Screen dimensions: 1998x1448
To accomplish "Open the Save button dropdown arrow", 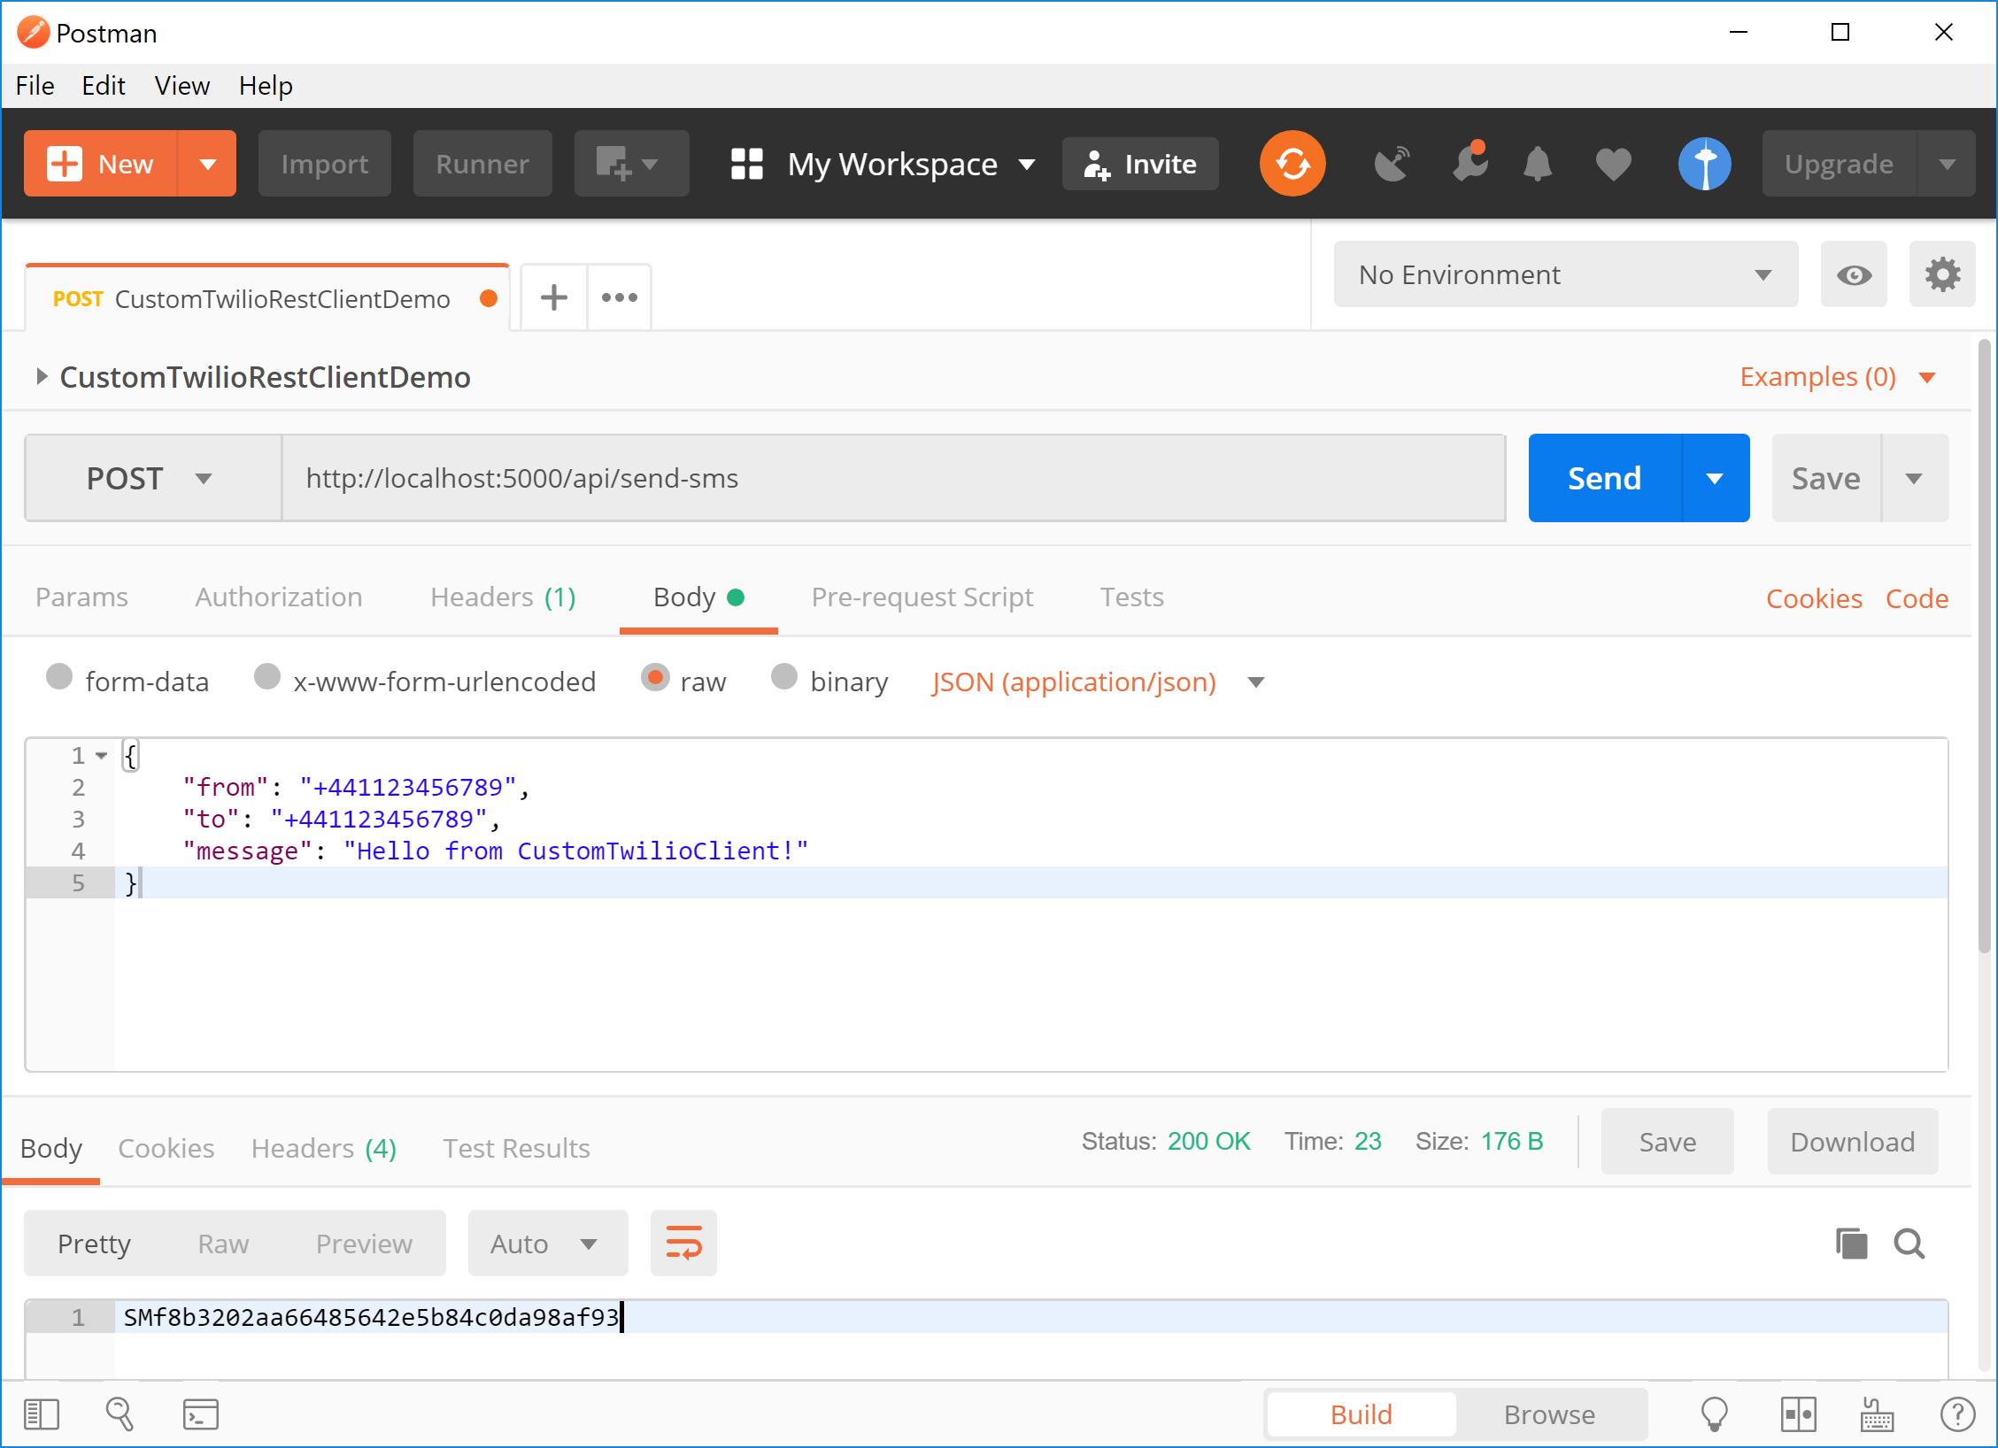I will [x=1914, y=478].
